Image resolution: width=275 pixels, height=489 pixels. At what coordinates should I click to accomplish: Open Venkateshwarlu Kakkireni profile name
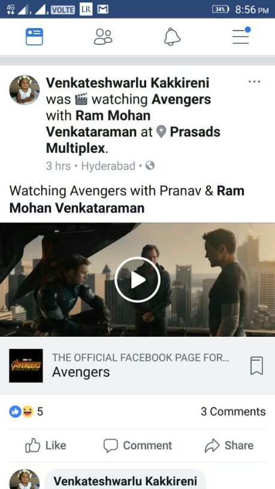[128, 83]
